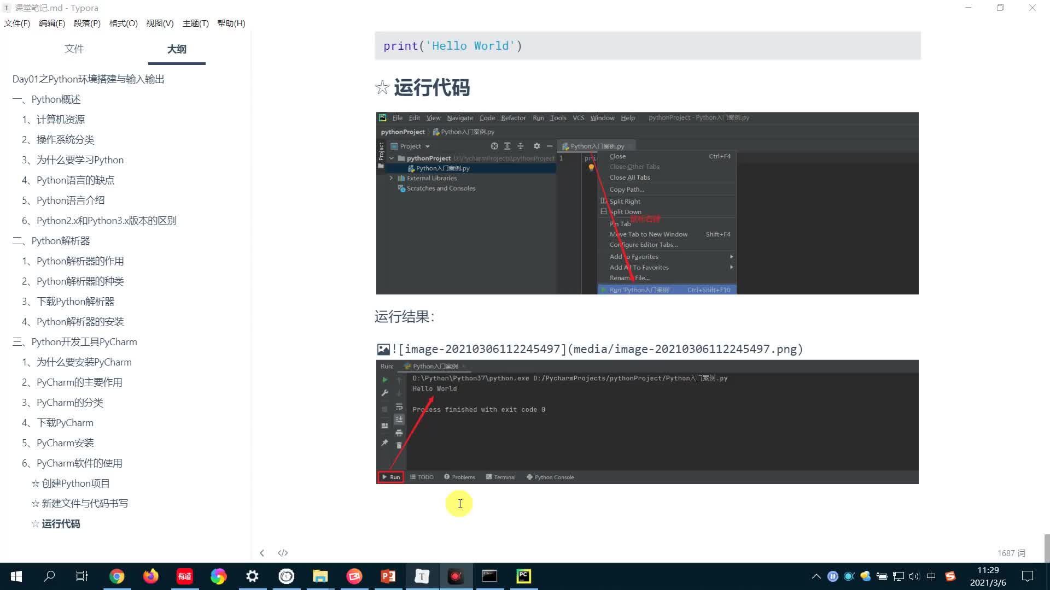
Task: Open PowerPoint from the taskbar
Action: click(x=388, y=576)
